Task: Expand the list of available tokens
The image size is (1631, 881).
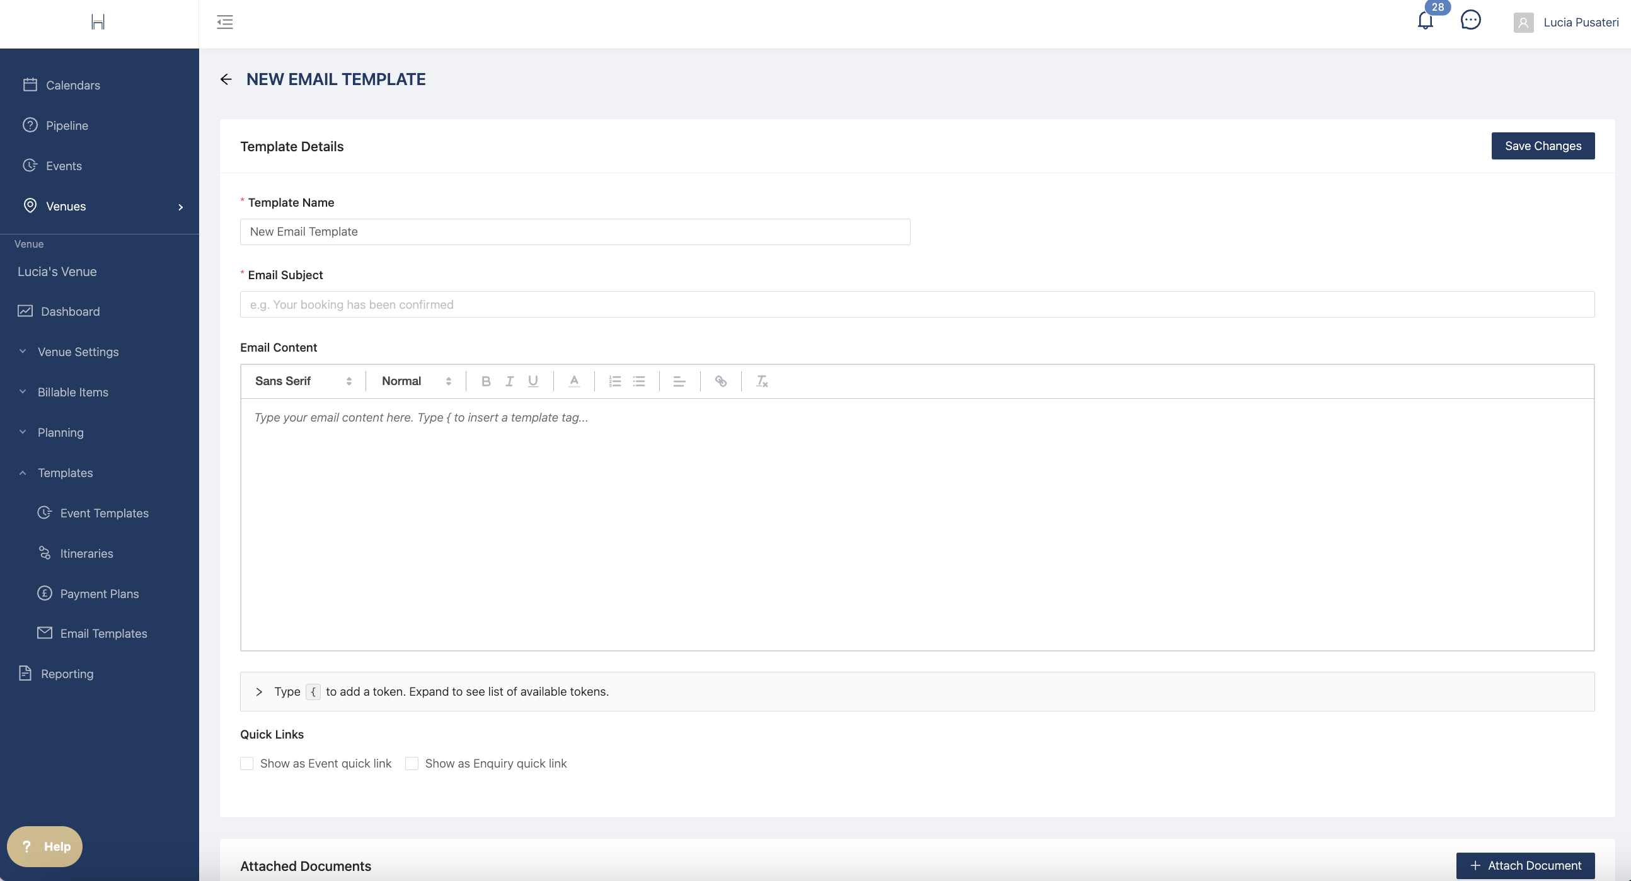Action: pyautogui.click(x=259, y=692)
